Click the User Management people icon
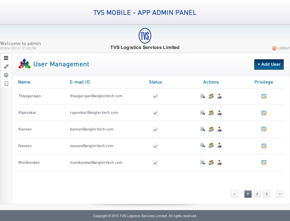 pyautogui.click(x=24, y=64)
